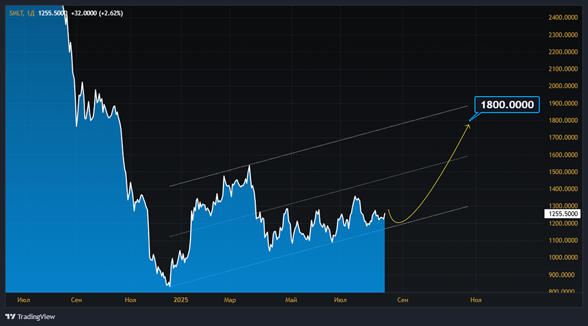Click the Ноя label left of 2025

point(131,300)
